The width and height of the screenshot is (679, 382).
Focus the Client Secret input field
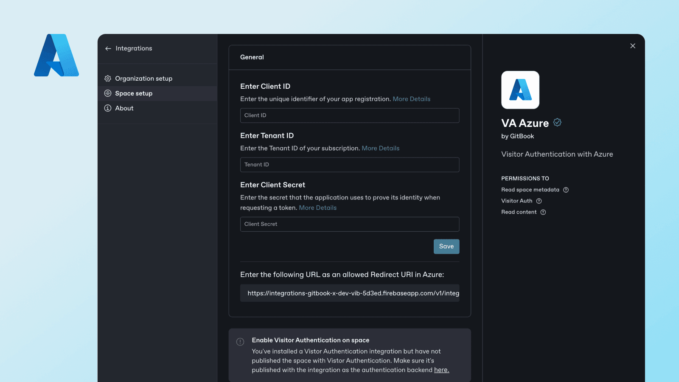pos(350,224)
